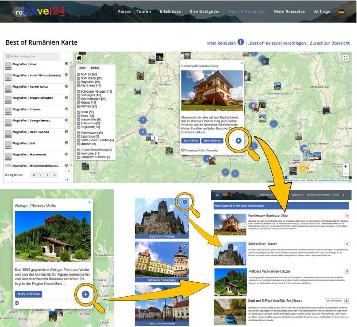This screenshot has height=327, width=357.
Task: Click the info icon beside Mein Reiseplan link
Action: [241, 42]
